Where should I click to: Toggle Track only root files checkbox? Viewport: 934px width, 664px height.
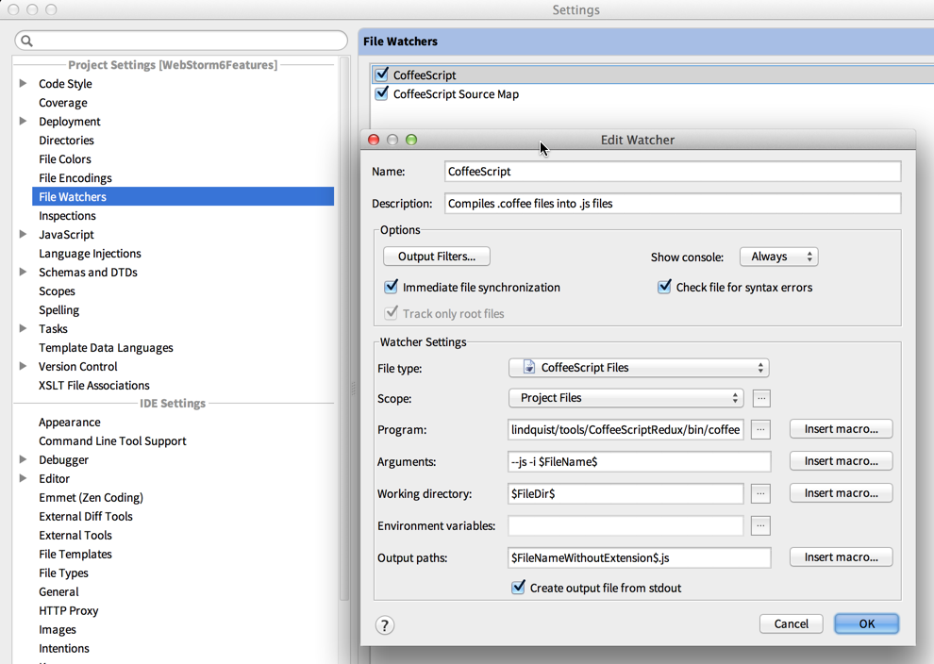click(x=391, y=312)
